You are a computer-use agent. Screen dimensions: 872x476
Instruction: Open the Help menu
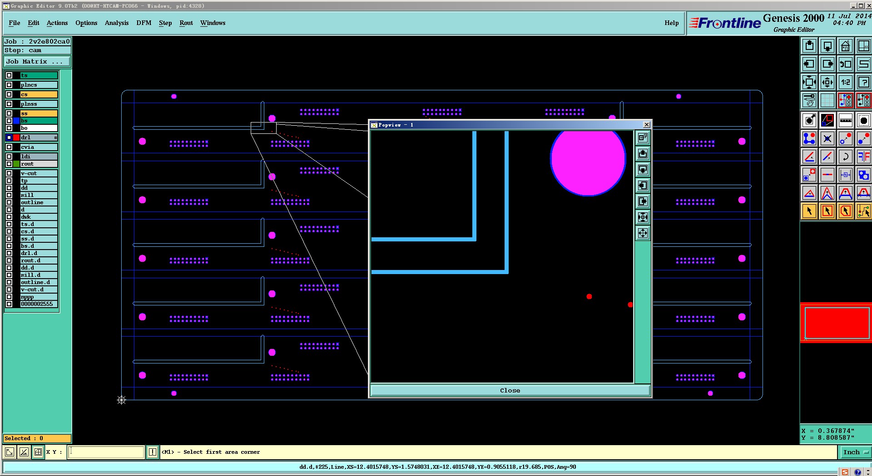(672, 23)
